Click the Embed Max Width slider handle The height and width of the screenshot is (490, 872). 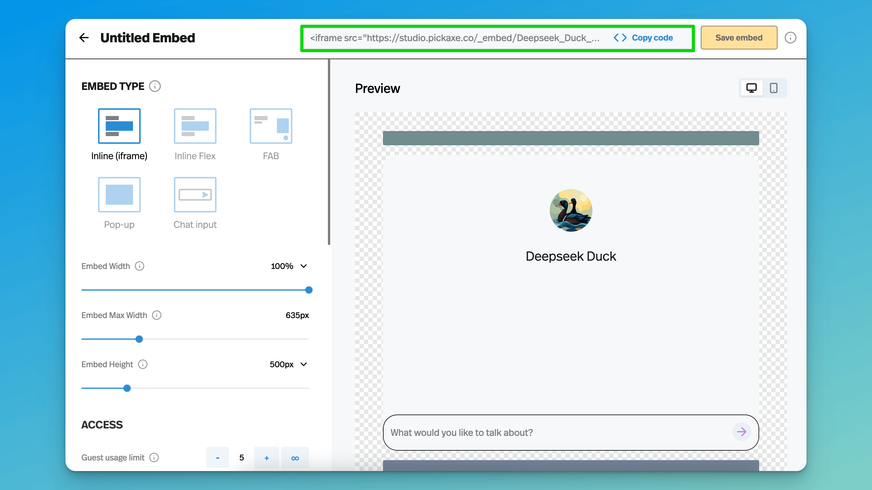(x=139, y=339)
